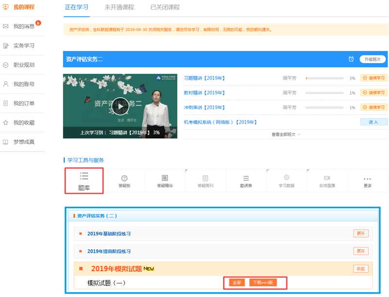Click the 更多 three-dots icon
Screen dimensions: 389x297
pyautogui.click(x=367, y=181)
